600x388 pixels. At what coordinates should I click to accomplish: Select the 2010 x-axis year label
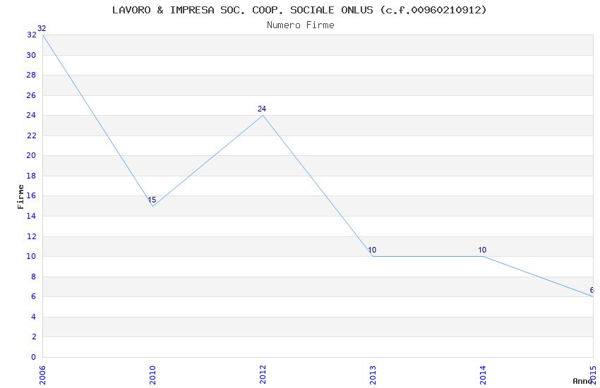click(x=152, y=374)
